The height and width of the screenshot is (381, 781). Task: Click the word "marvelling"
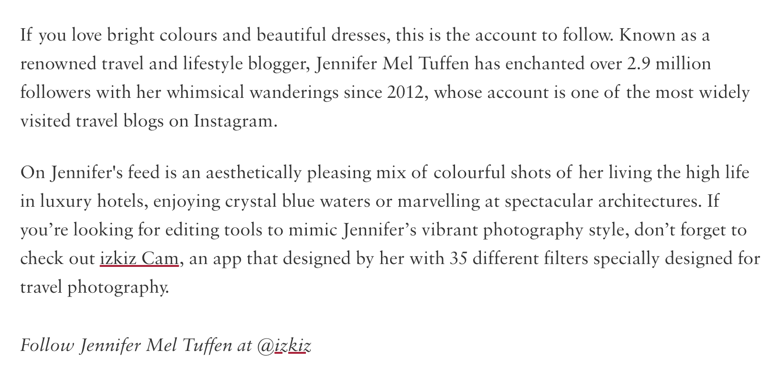tap(439, 201)
